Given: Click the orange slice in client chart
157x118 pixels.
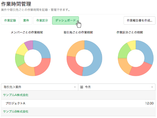Looking at the screenshot, I should [75, 49].
